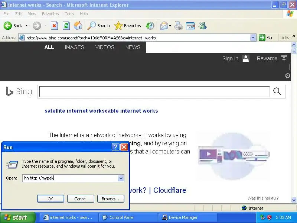Screen dimensions: 297x223
Task: Click the satellite internet works suggestion
Action: click(x=75, y=111)
